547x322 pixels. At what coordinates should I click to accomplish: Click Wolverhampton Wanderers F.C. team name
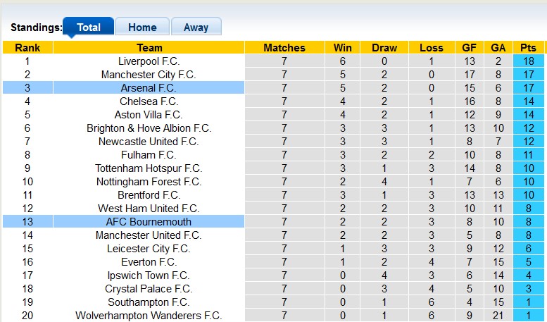[x=149, y=316]
